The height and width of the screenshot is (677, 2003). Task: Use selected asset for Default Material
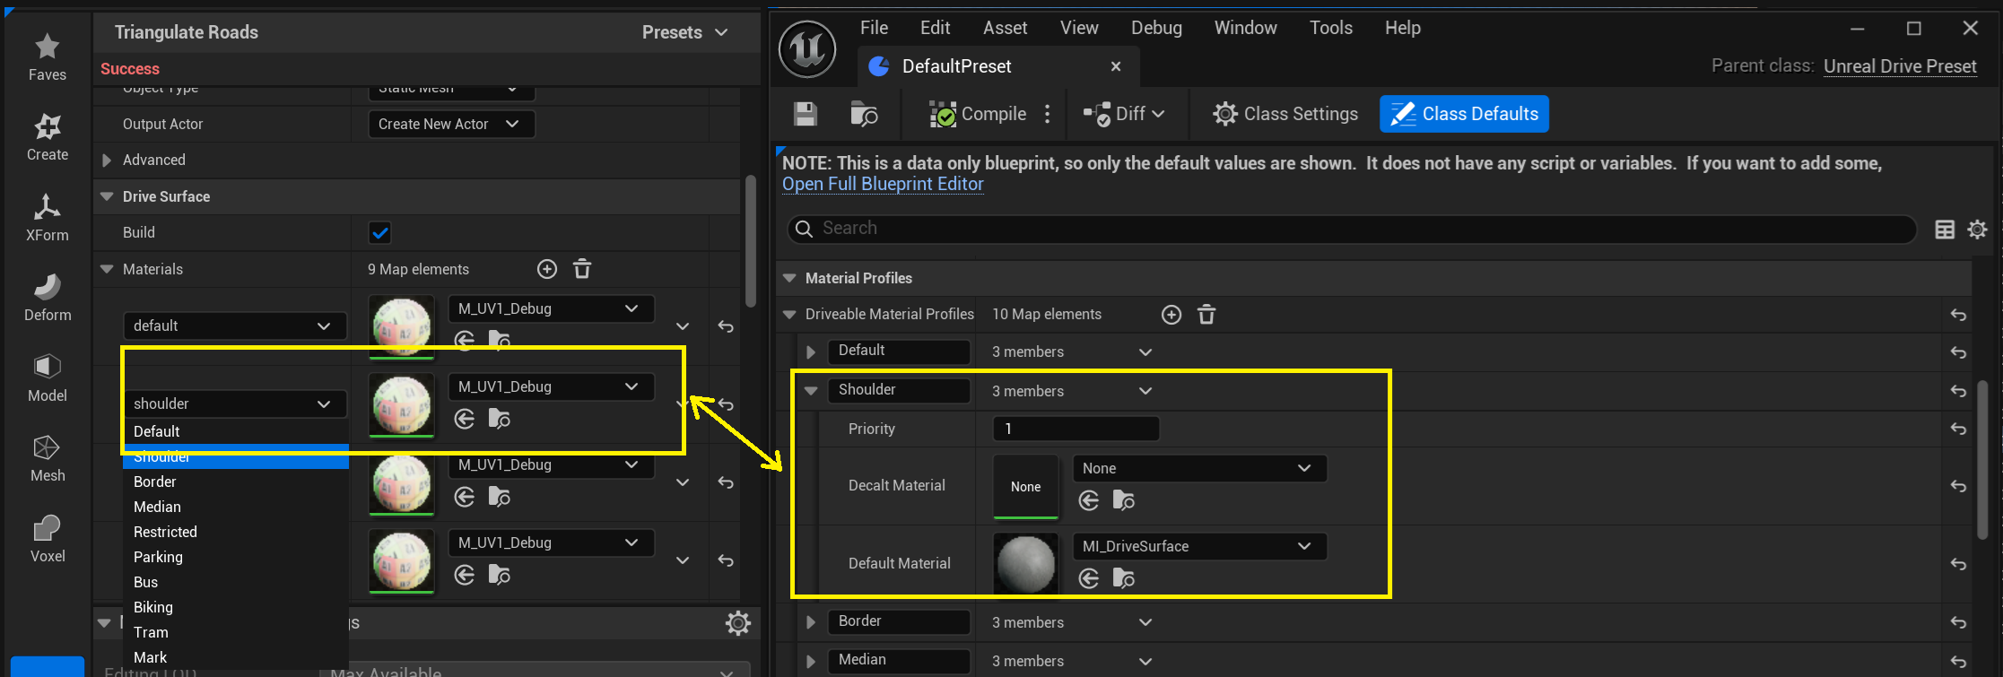click(x=1089, y=578)
